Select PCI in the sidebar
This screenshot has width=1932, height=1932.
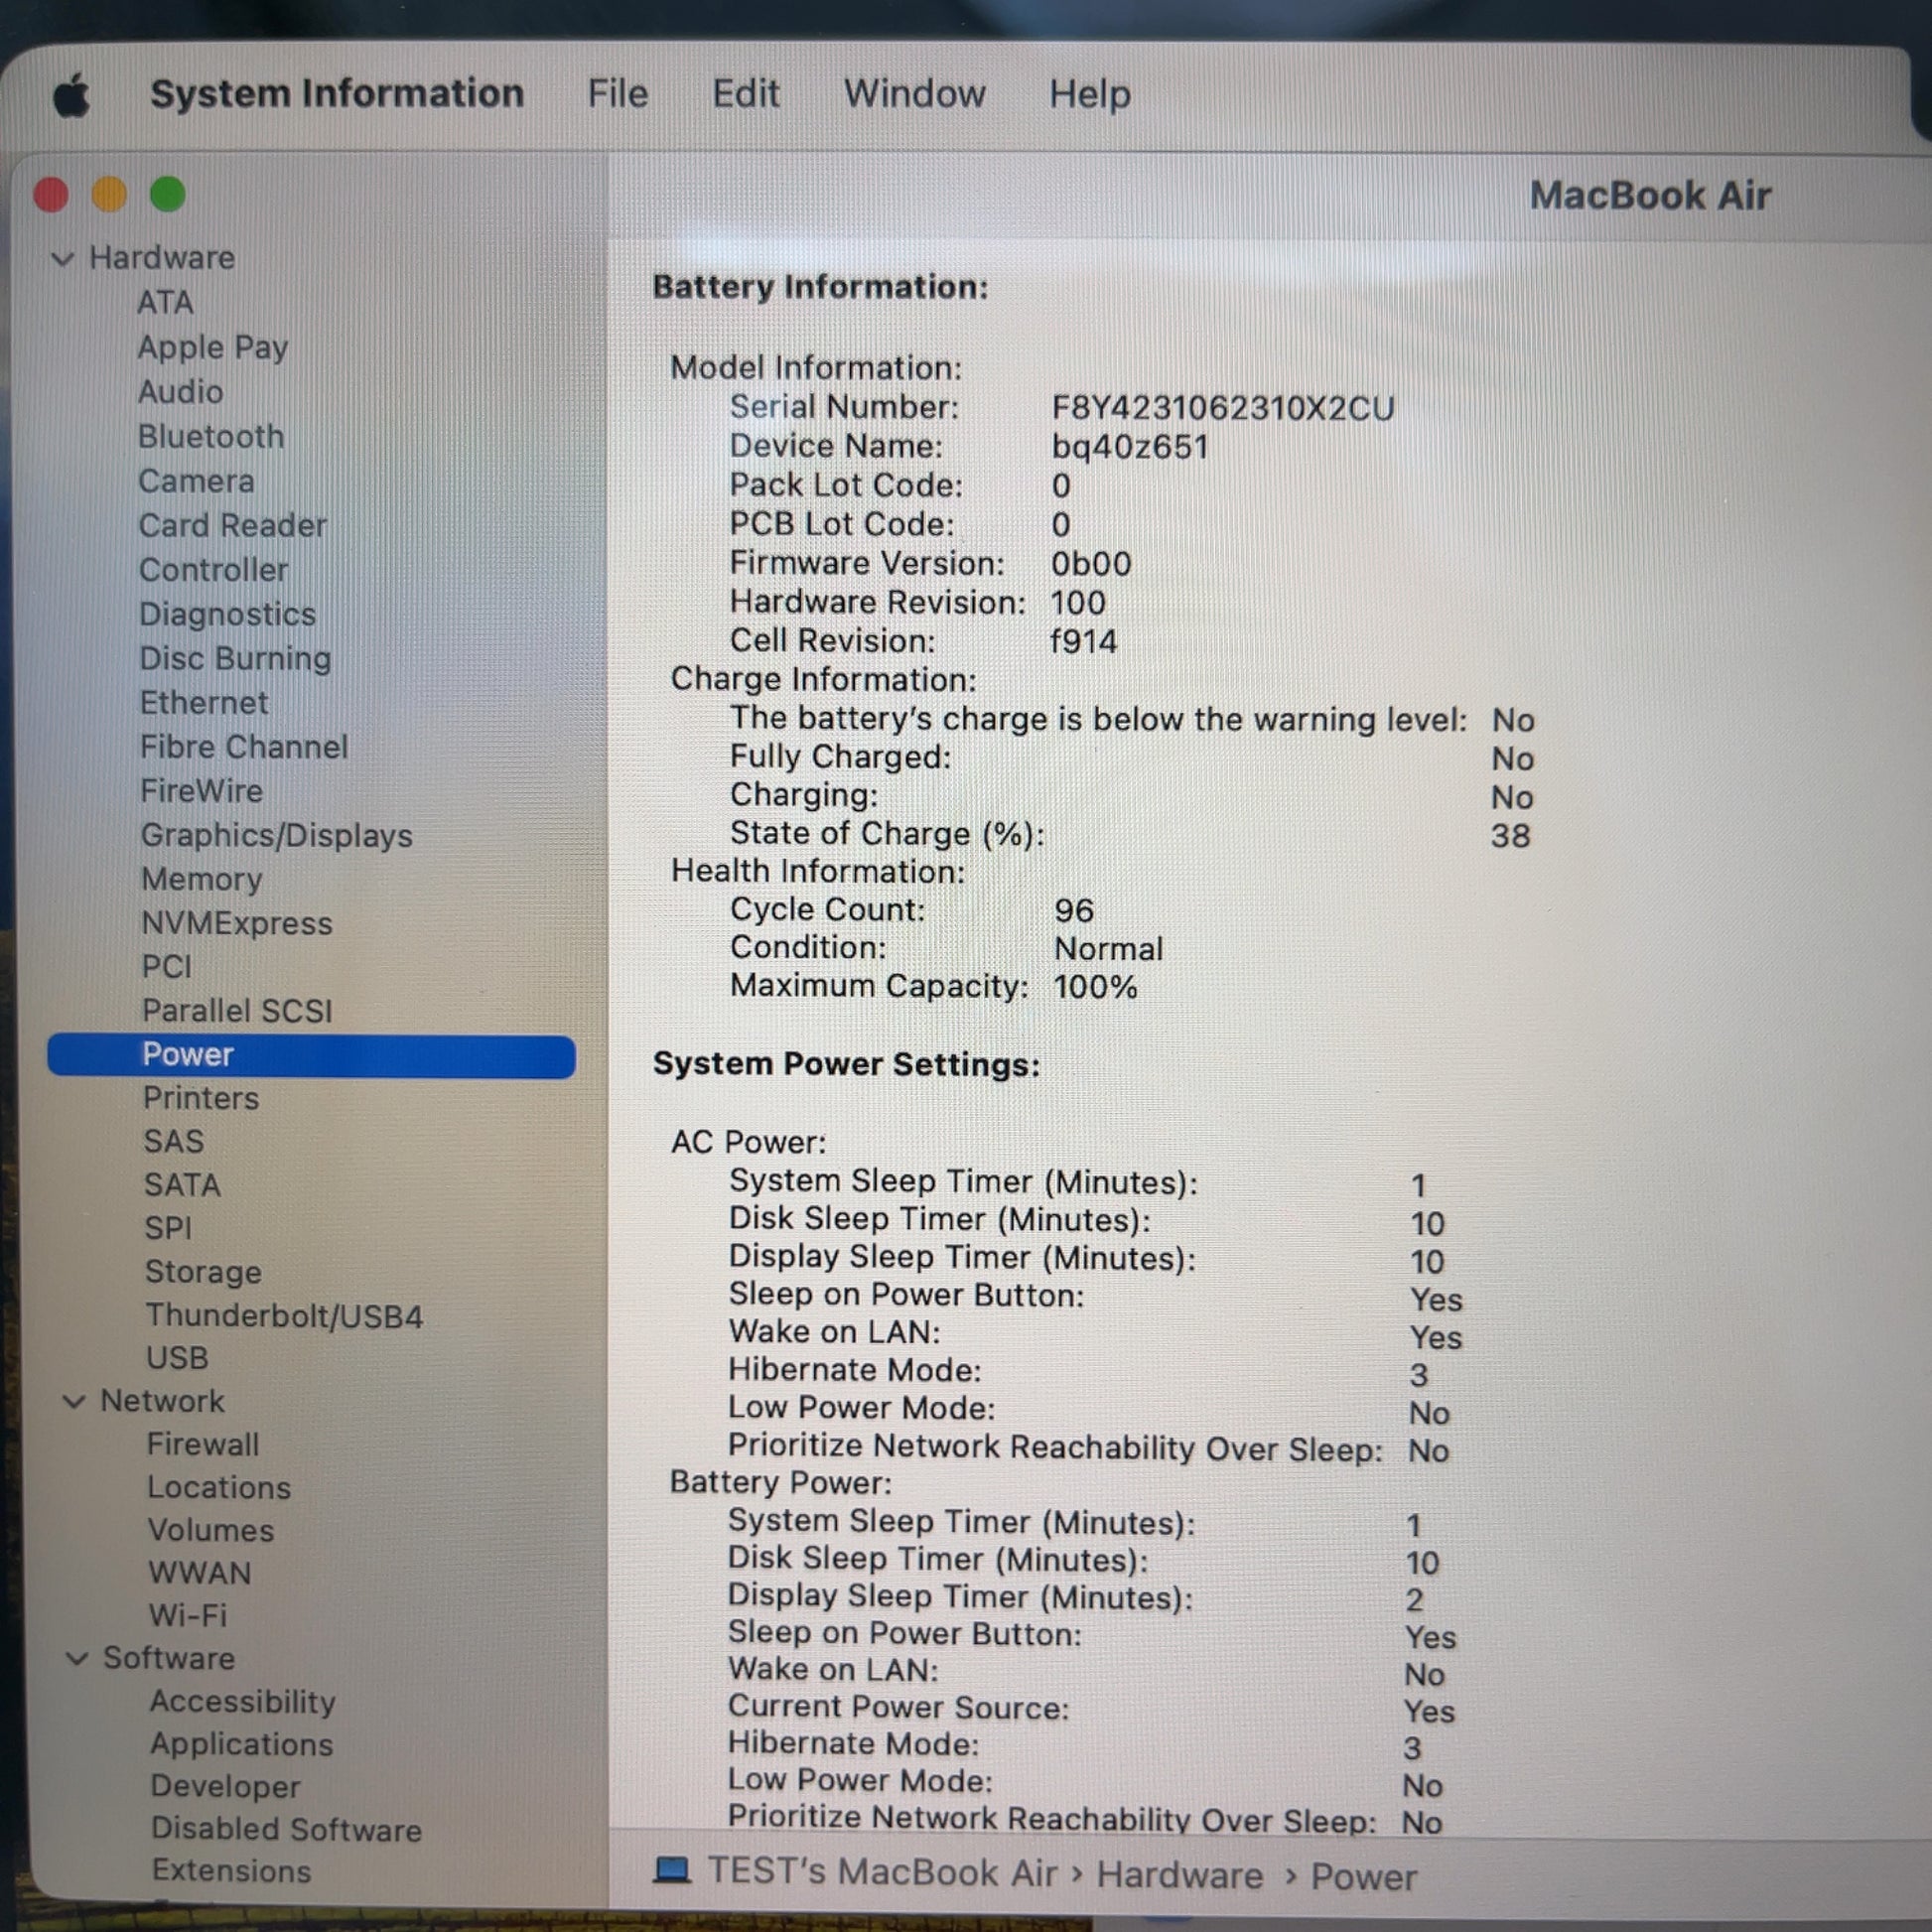point(166,967)
